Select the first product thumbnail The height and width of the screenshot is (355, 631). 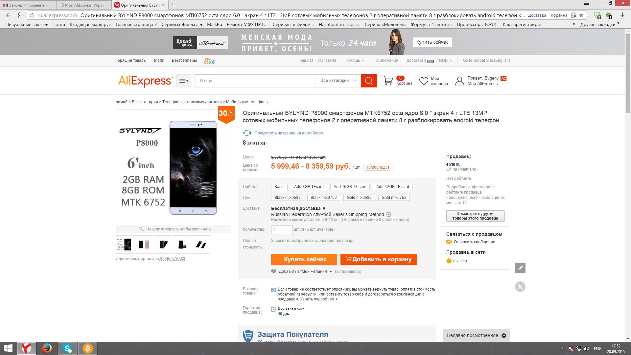125,245
